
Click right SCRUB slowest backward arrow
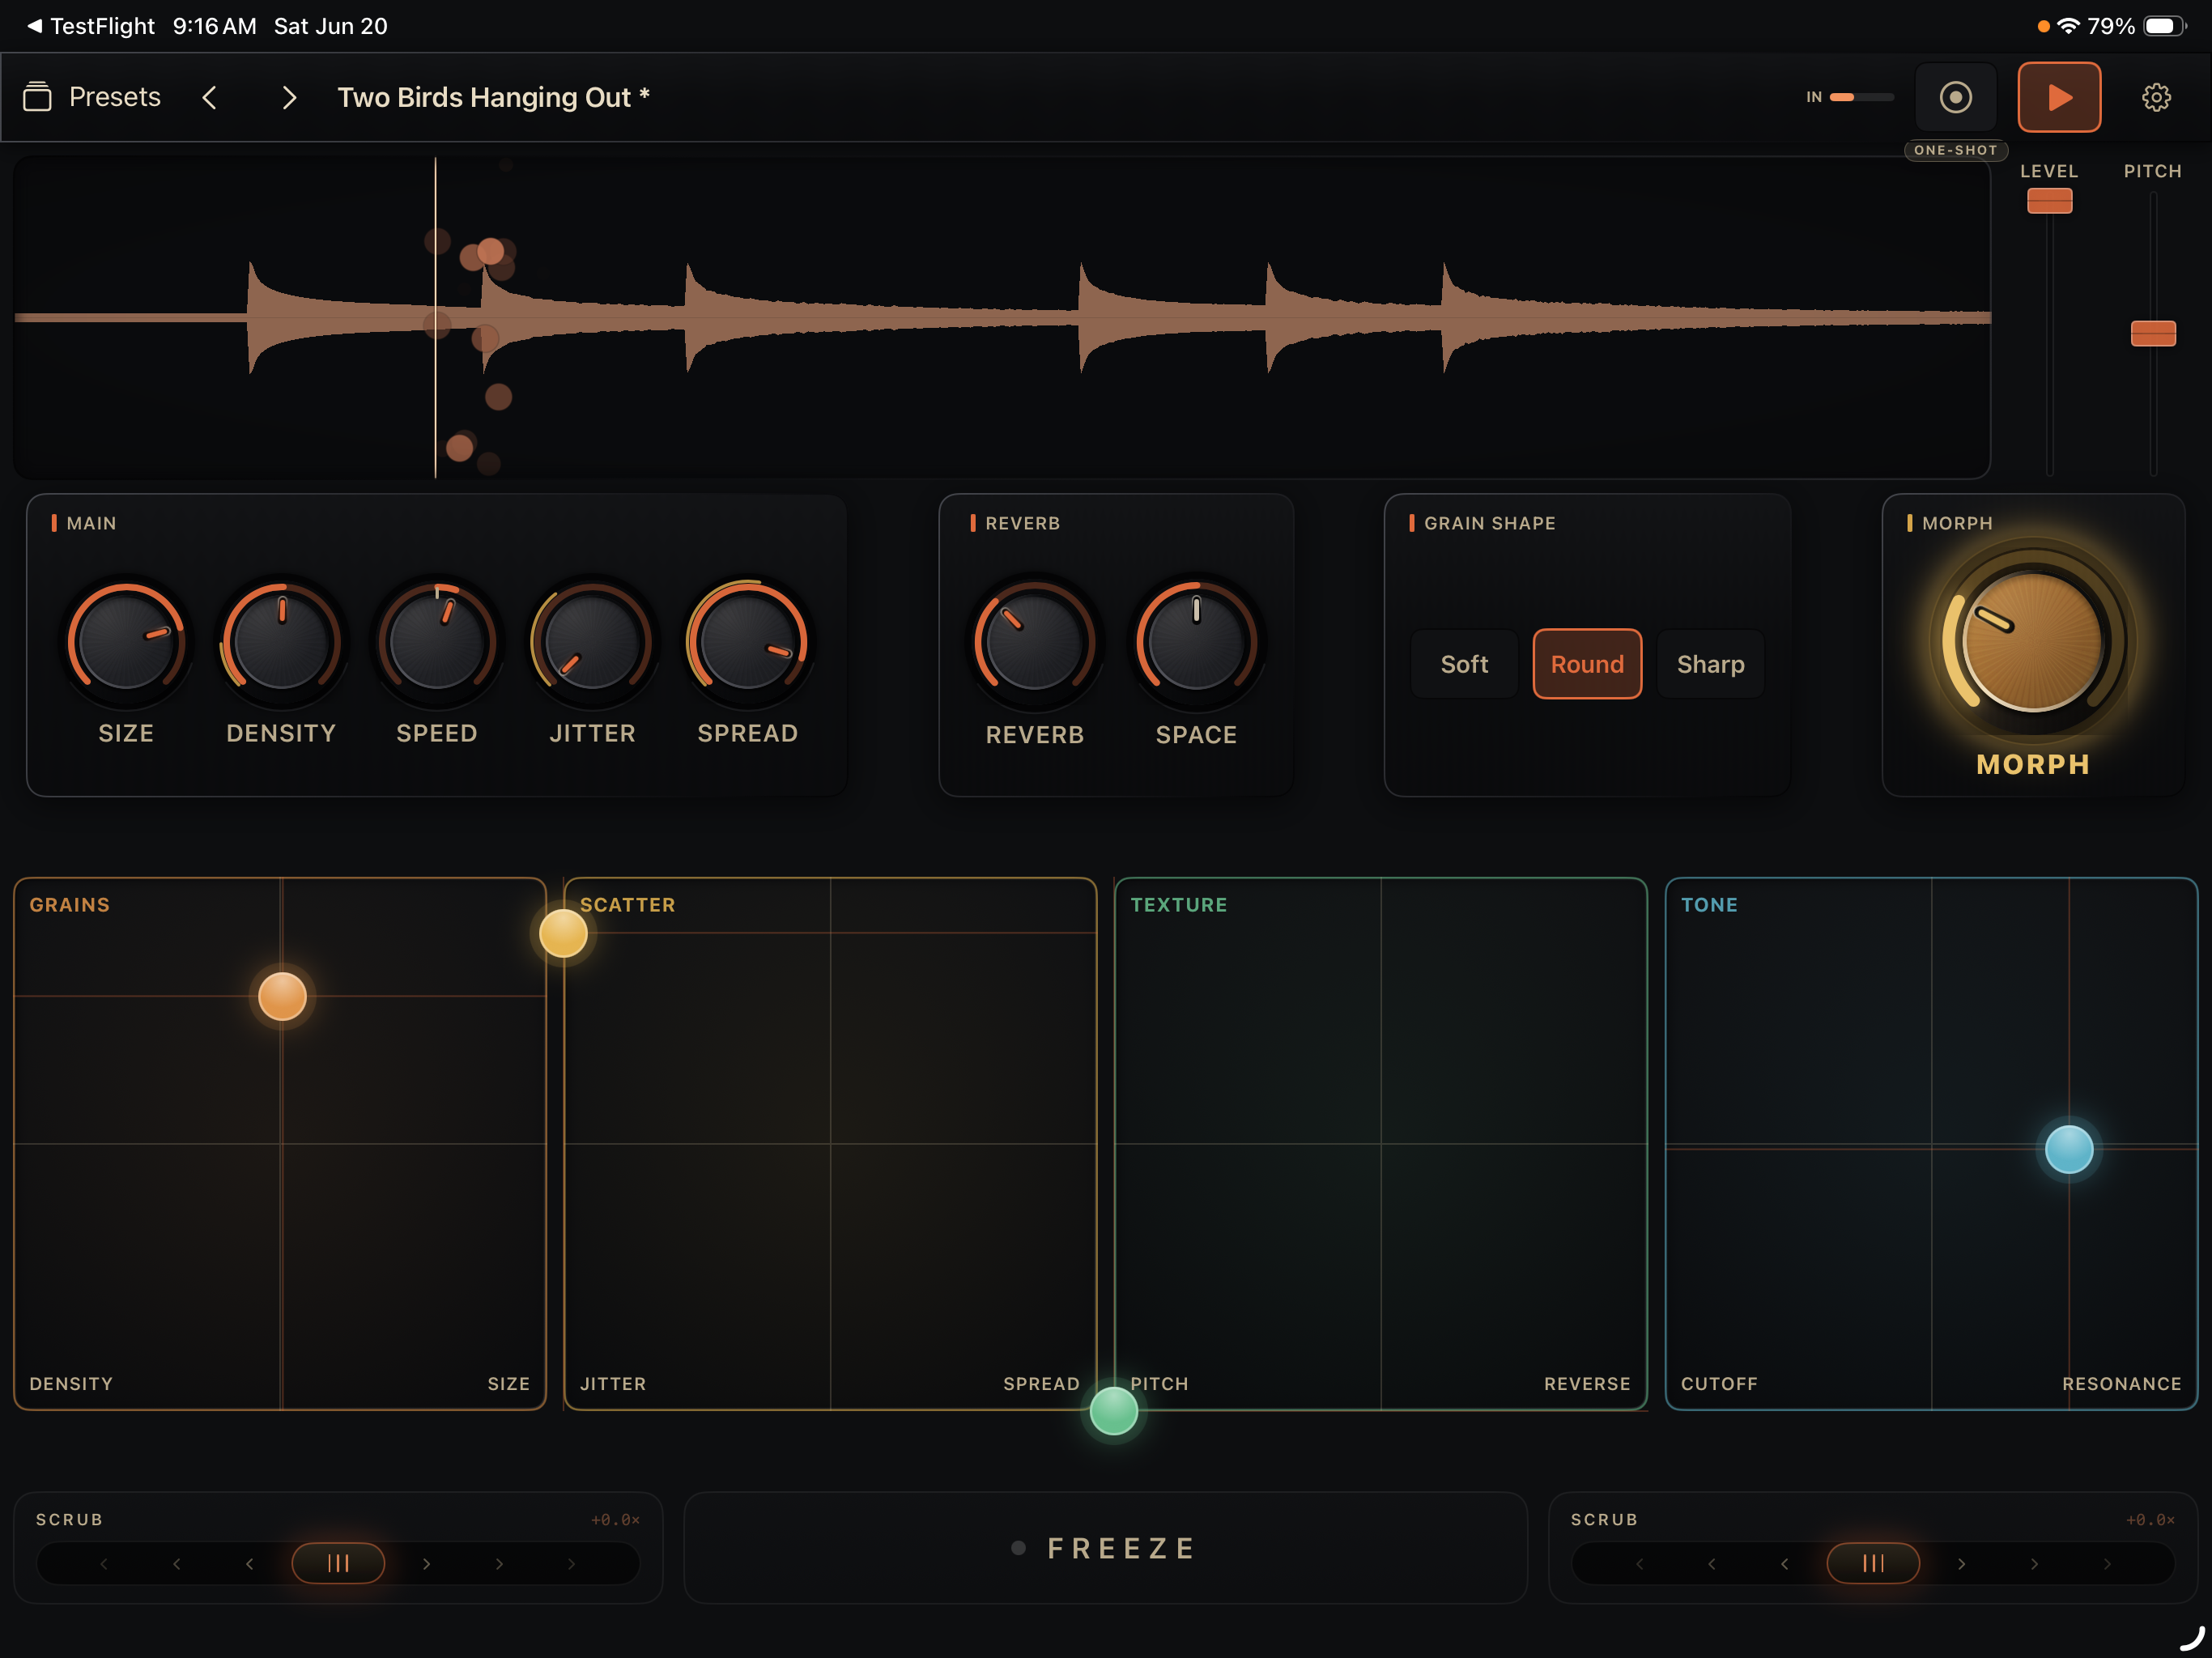1784,1563
